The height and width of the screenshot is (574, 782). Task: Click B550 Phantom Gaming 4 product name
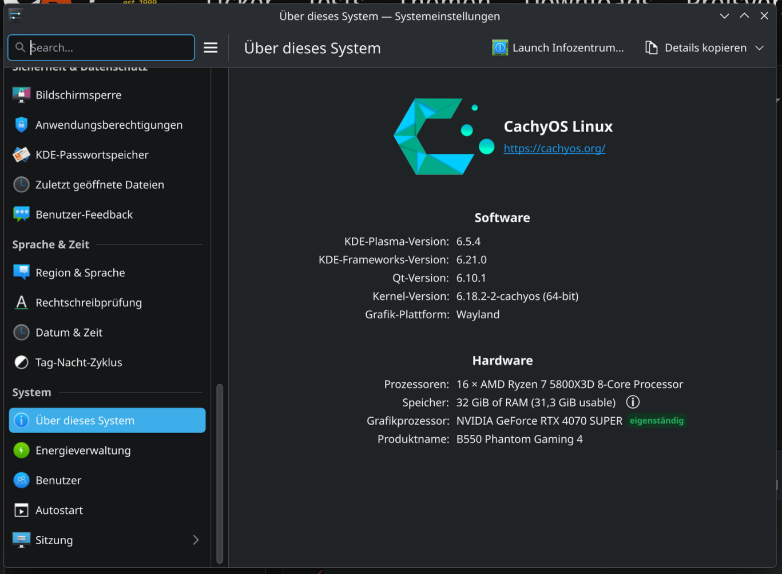click(x=519, y=439)
